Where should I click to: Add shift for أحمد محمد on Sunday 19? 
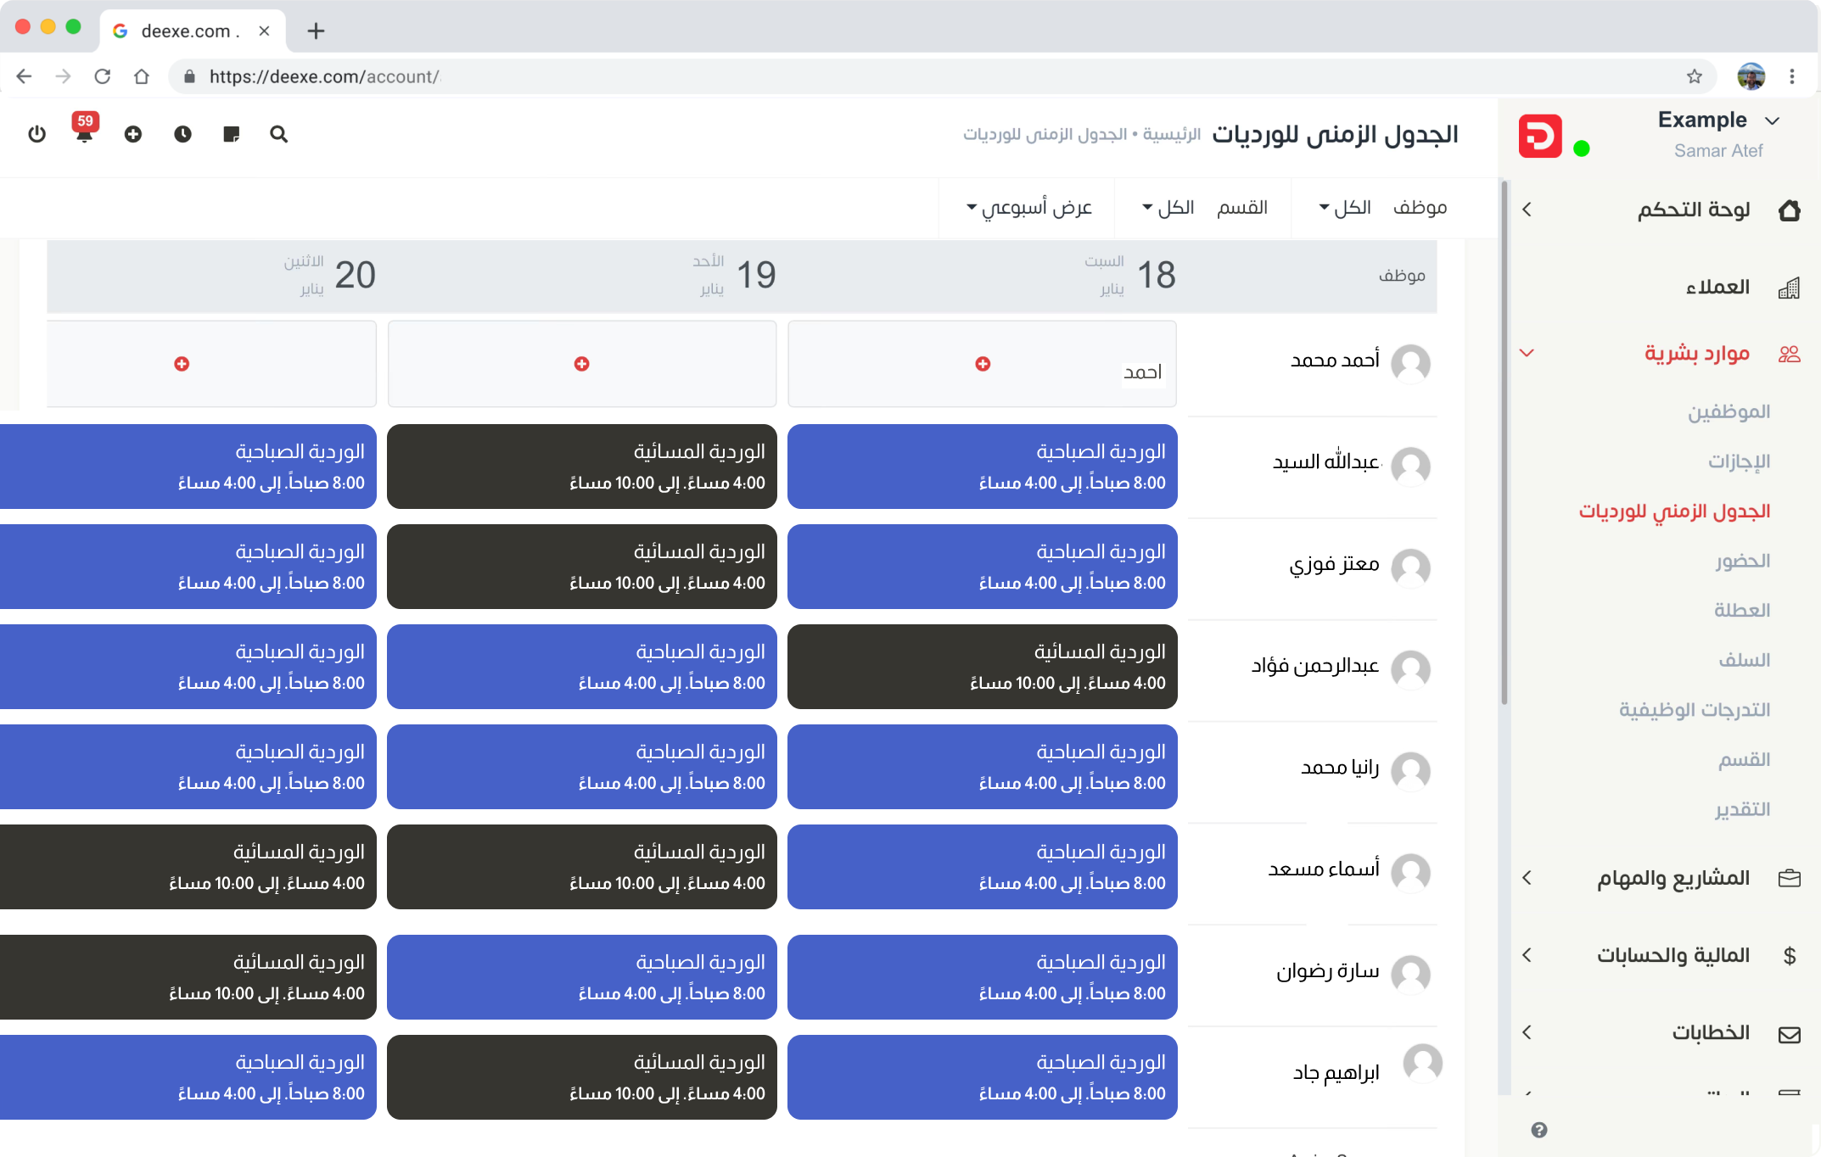pos(581,364)
